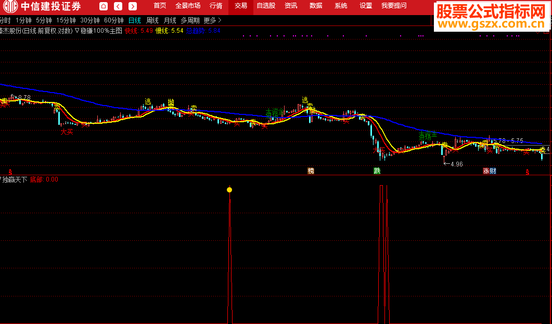Click the 慢线: 5.54 value label
The width and height of the screenshot is (552, 324).
169,31
